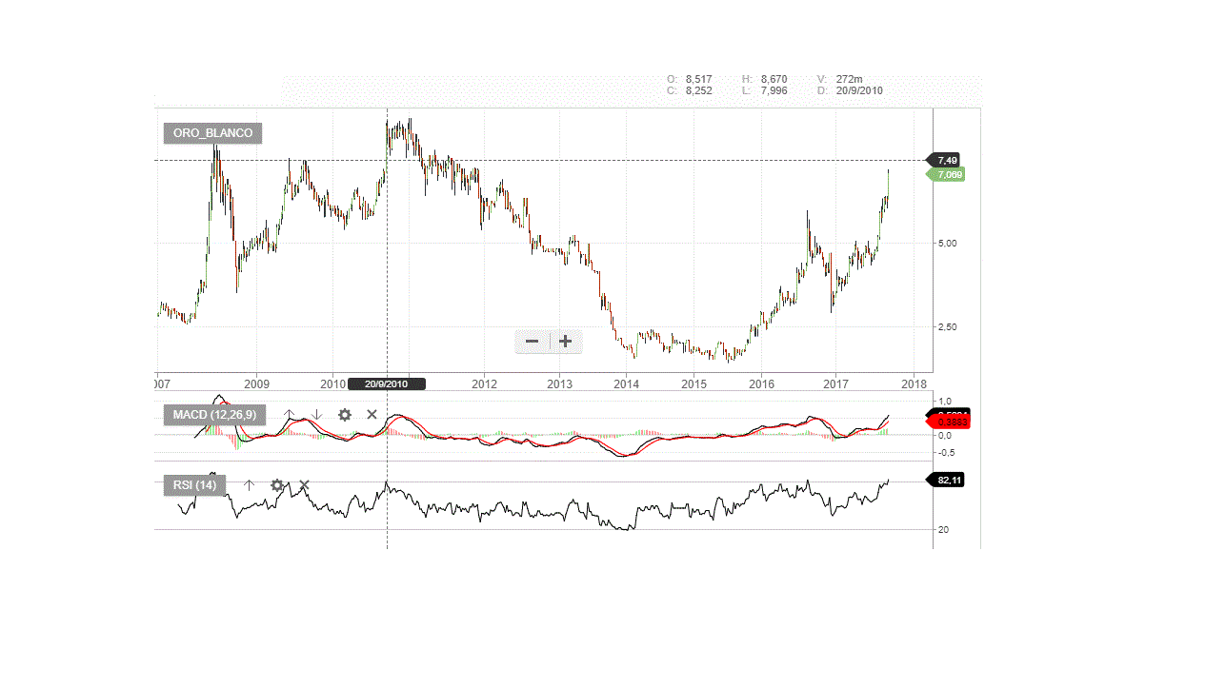The width and height of the screenshot is (1206, 688).
Task: Click the 2009 year axis label
Action: point(257,384)
